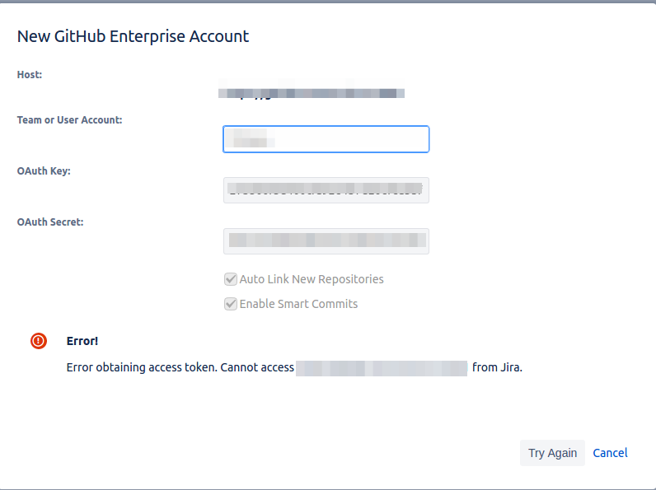Click the 'Host:' label
Image resolution: width=656 pixels, height=490 pixels.
tap(30, 75)
